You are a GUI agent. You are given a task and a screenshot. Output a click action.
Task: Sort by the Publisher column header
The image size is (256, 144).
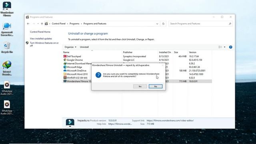(128, 52)
